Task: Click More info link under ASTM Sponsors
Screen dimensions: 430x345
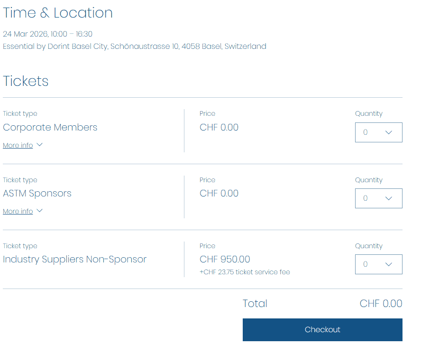Action: click(18, 211)
